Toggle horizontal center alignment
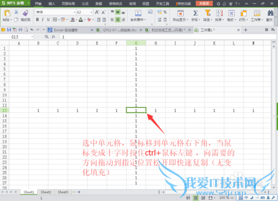The image size is (278, 201). tap(118, 19)
